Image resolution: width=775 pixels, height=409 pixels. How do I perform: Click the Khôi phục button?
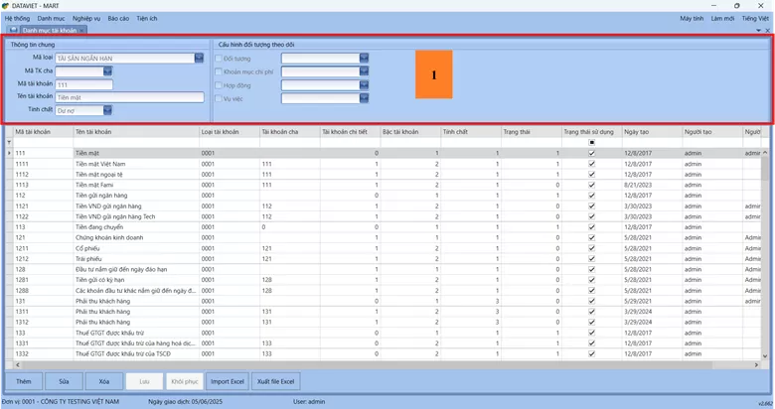185,381
